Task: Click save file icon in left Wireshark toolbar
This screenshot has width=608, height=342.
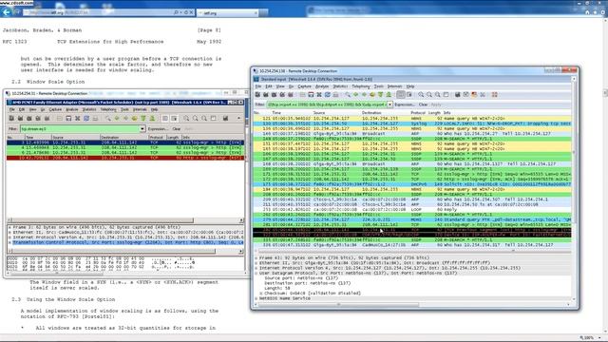Action: (x=68, y=118)
